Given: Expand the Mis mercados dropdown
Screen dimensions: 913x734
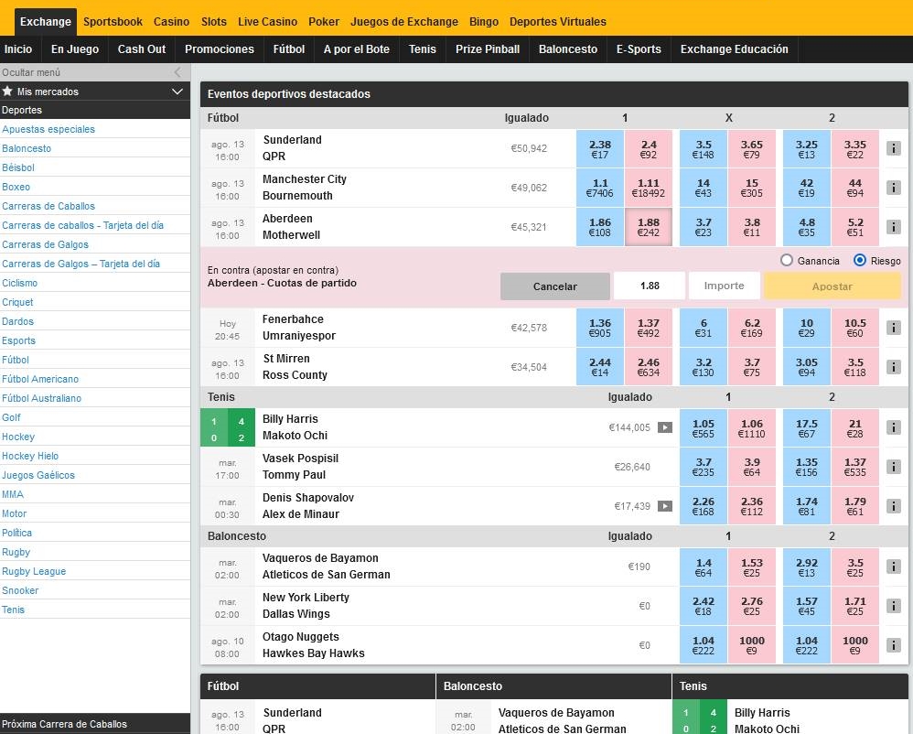Looking at the screenshot, I should [177, 91].
